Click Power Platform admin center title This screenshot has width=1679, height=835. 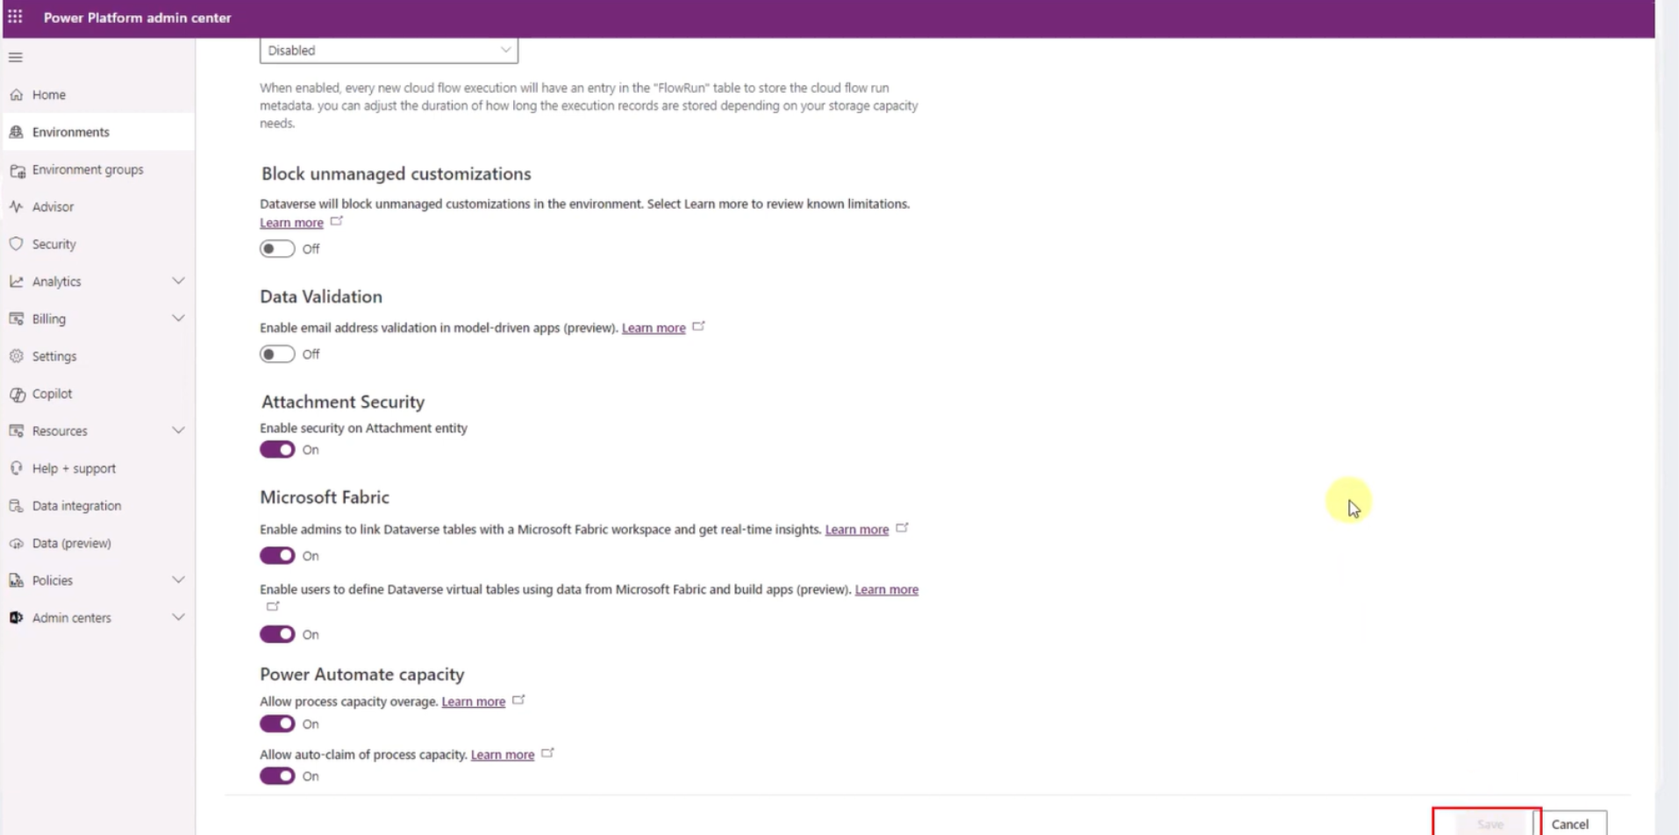[138, 18]
